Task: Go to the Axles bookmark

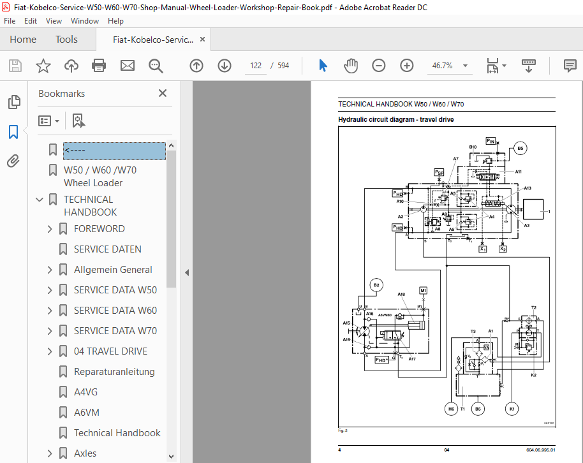Action: coord(85,453)
